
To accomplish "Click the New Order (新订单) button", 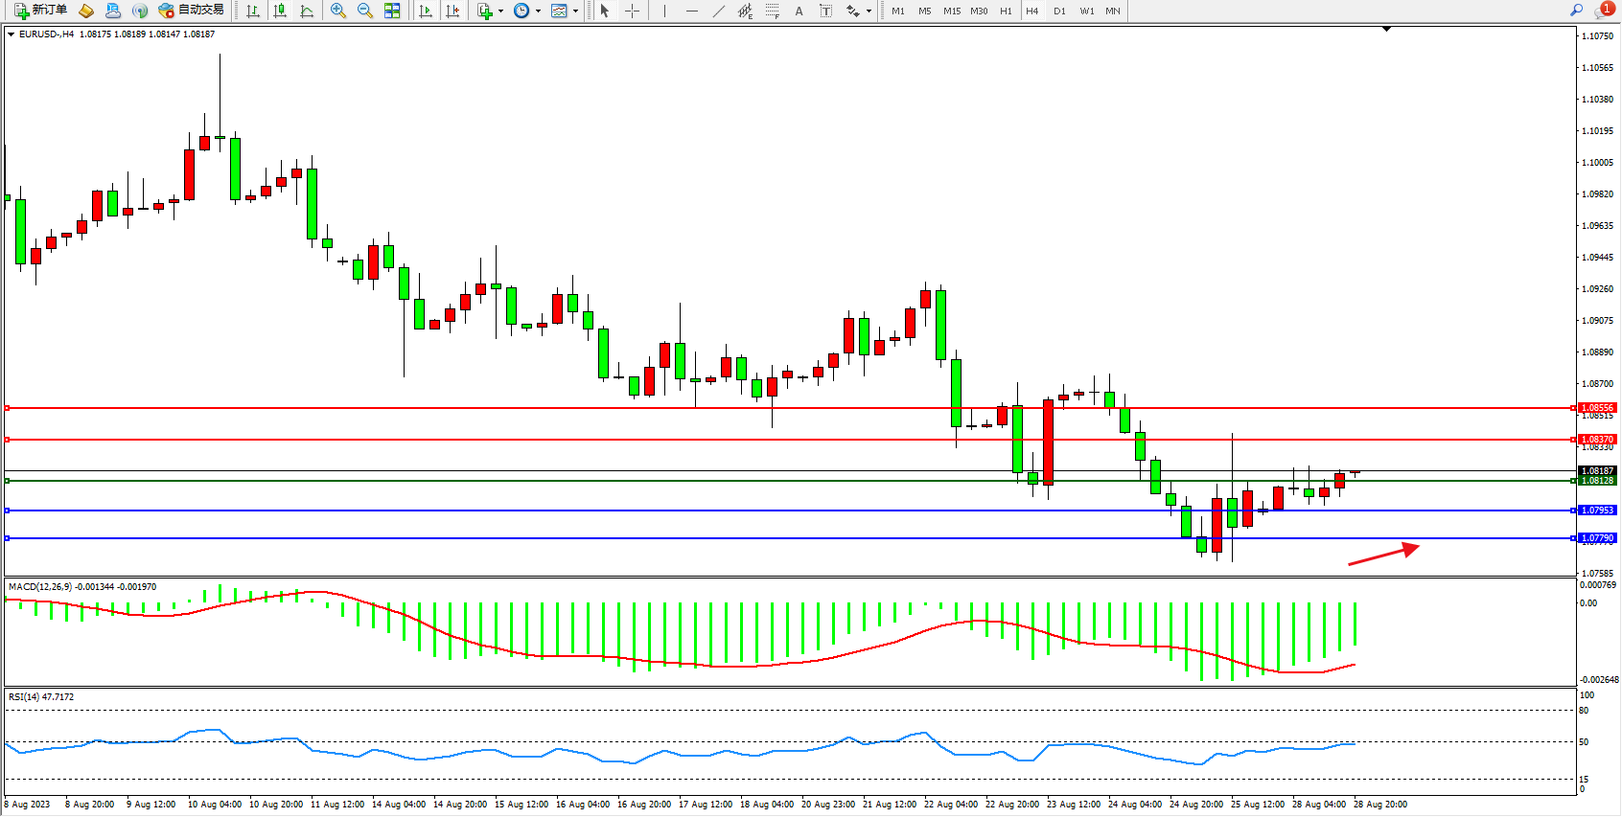I will 40,11.
